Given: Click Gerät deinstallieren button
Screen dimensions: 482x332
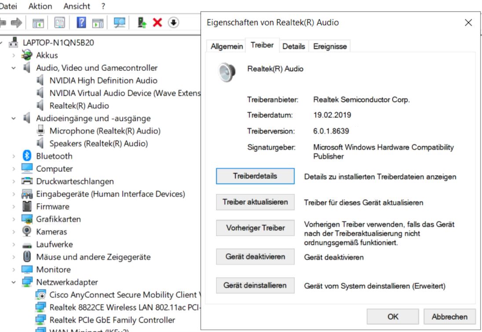Looking at the screenshot, I should 255,285.
